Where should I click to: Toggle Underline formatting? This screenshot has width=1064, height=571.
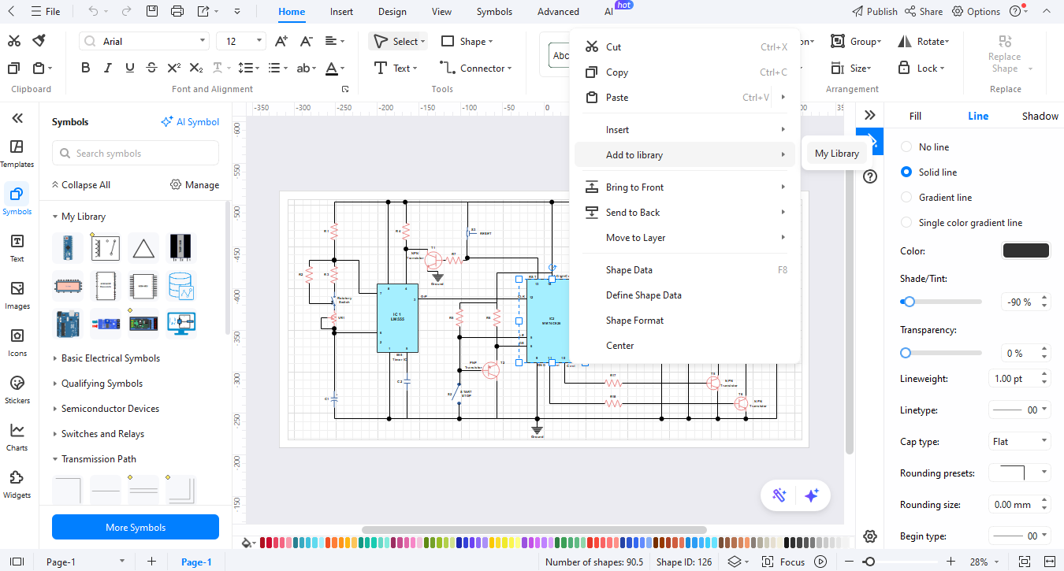tap(130, 68)
